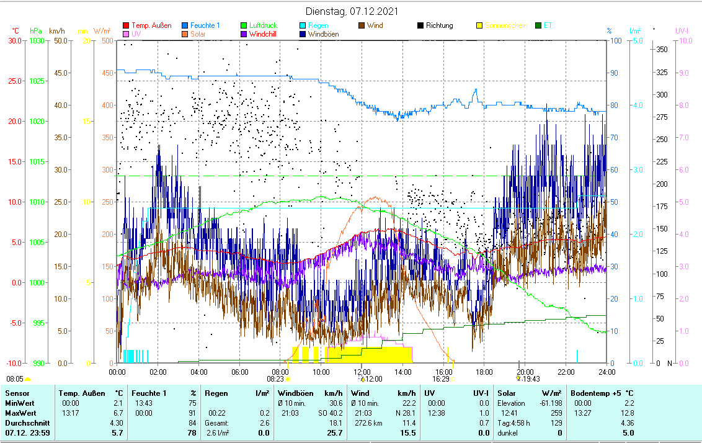Click the green Luftdruck legend square
Viewport: 702px width, 443px height.
[244, 26]
